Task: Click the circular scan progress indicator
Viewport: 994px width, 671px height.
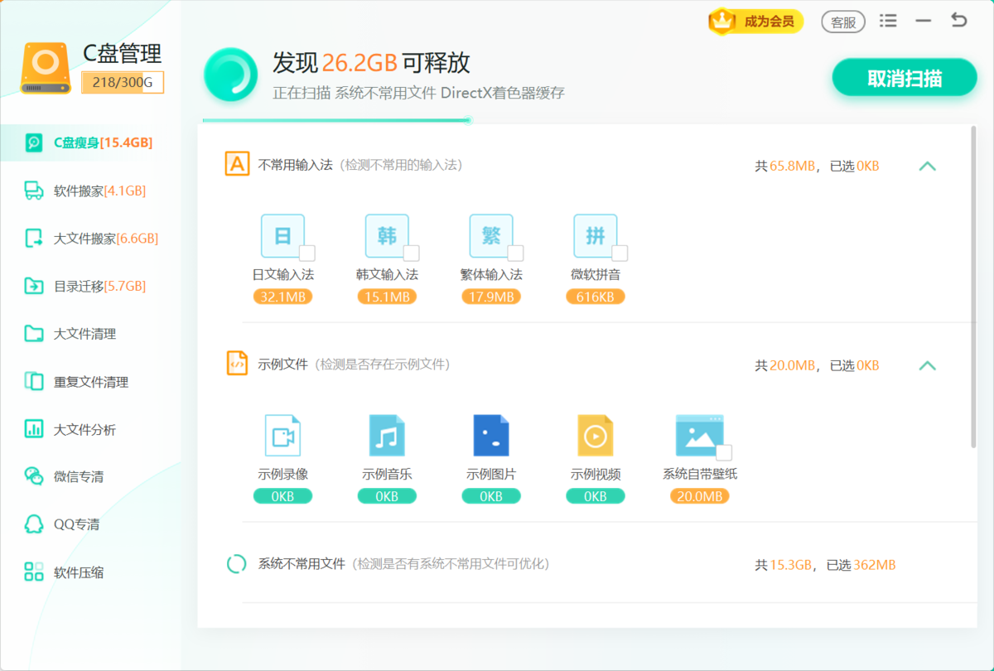Action: (x=230, y=75)
